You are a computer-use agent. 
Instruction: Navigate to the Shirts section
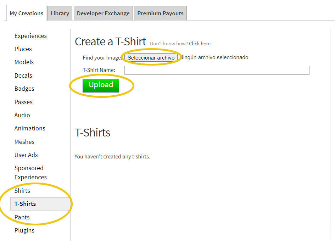click(22, 191)
